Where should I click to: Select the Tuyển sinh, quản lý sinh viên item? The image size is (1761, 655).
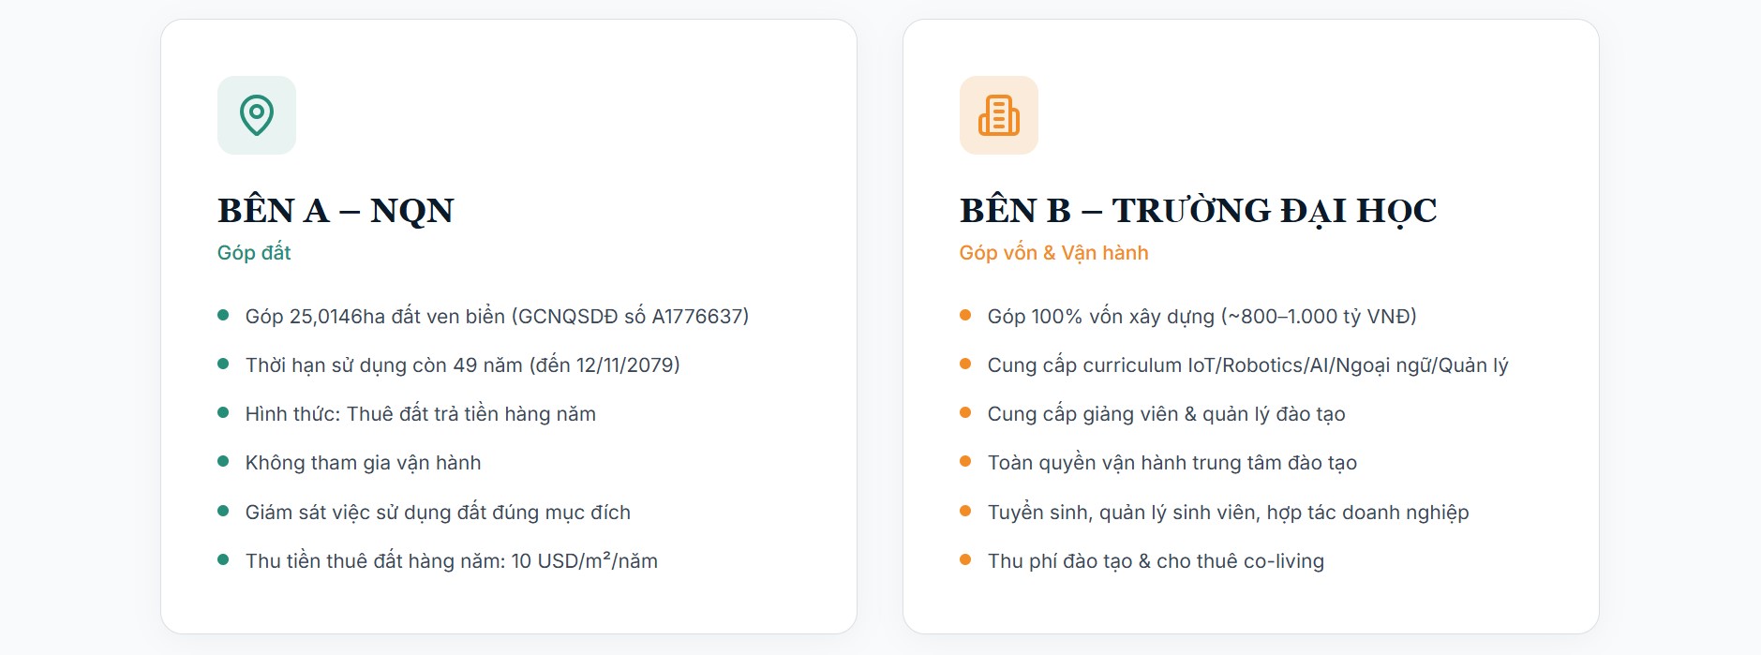pyautogui.click(x=1228, y=513)
